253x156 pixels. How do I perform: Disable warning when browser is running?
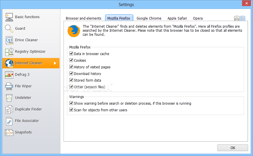click(71, 103)
